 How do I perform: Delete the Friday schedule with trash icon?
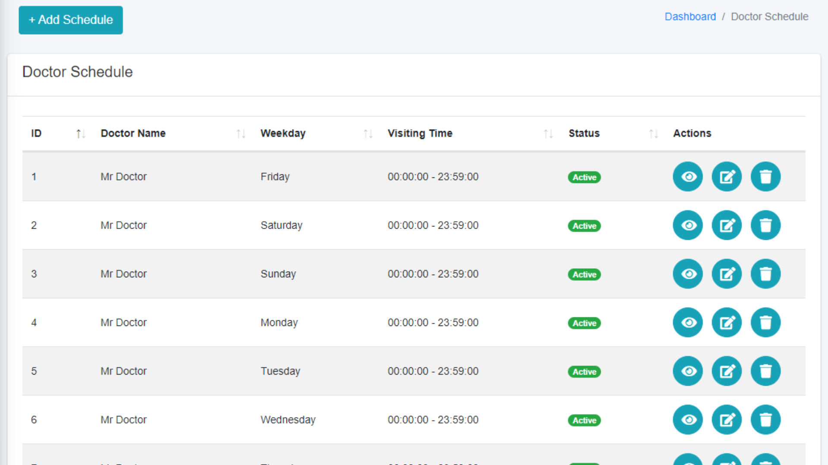[765, 177]
